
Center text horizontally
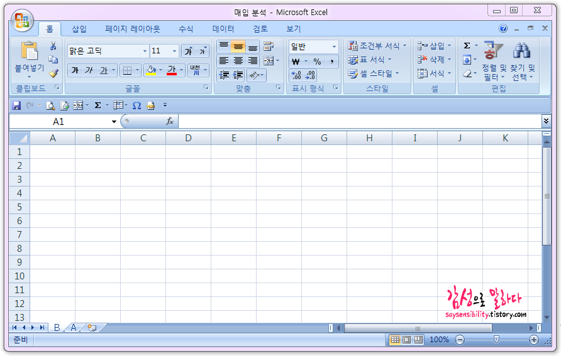(x=238, y=61)
